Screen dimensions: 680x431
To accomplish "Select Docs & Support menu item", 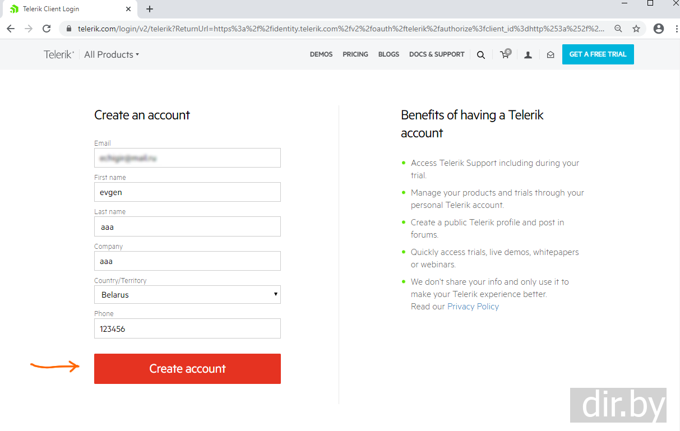I will pos(437,54).
